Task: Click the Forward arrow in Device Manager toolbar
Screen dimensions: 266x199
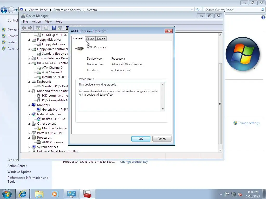Action: [30, 28]
